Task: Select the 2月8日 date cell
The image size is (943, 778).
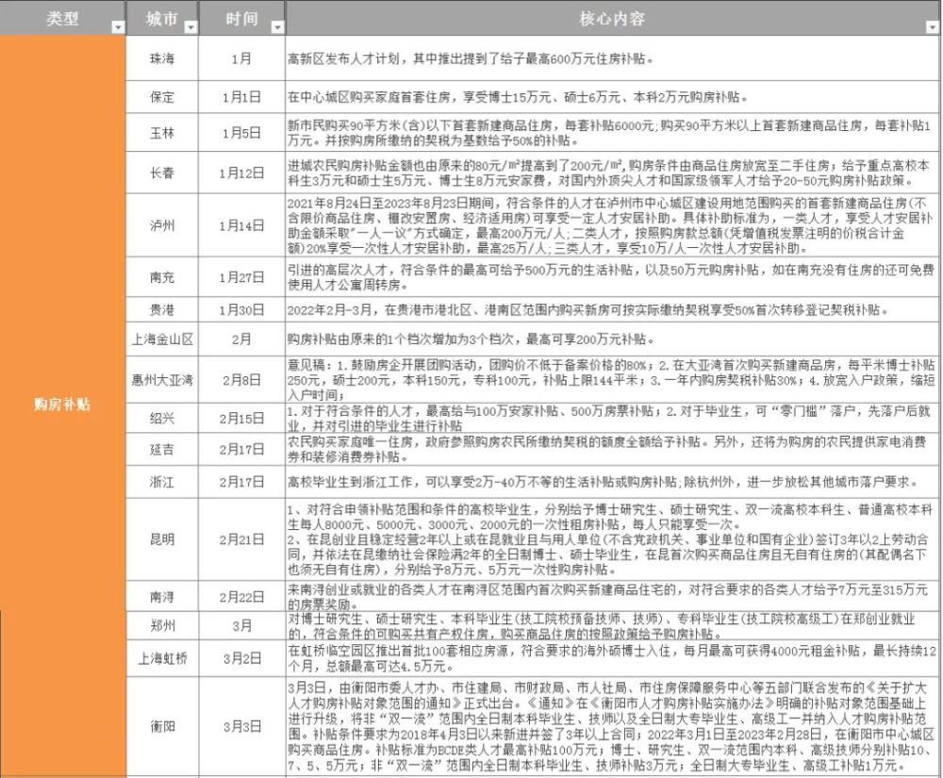Action: pos(241,379)
